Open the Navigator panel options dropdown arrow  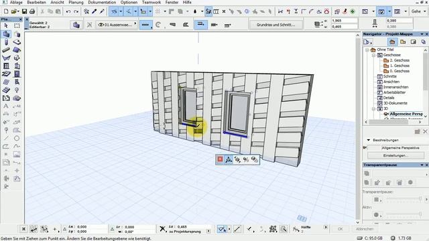point(422,34)
